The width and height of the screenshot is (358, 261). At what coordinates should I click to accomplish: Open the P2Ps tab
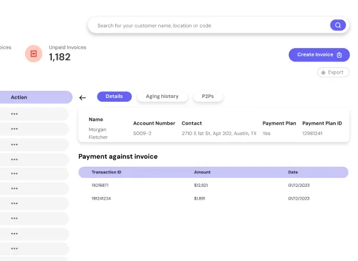coord(207,97)
